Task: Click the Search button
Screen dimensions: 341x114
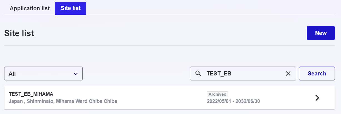Action: click(x=317, y=74)
